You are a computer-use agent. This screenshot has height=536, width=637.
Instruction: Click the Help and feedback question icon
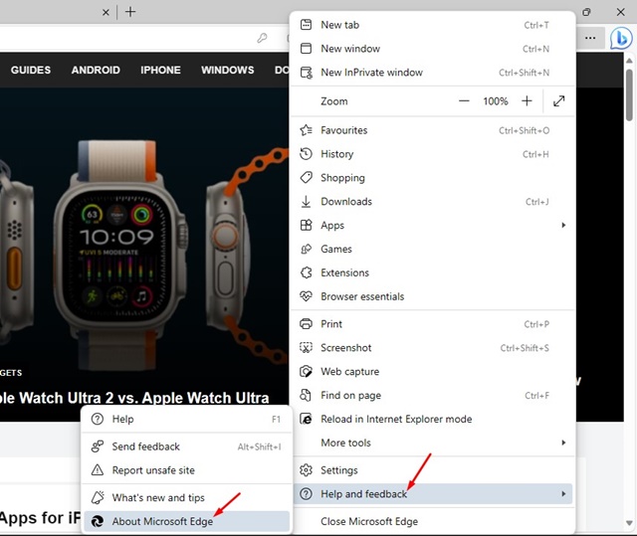click(x=306, y=494)
